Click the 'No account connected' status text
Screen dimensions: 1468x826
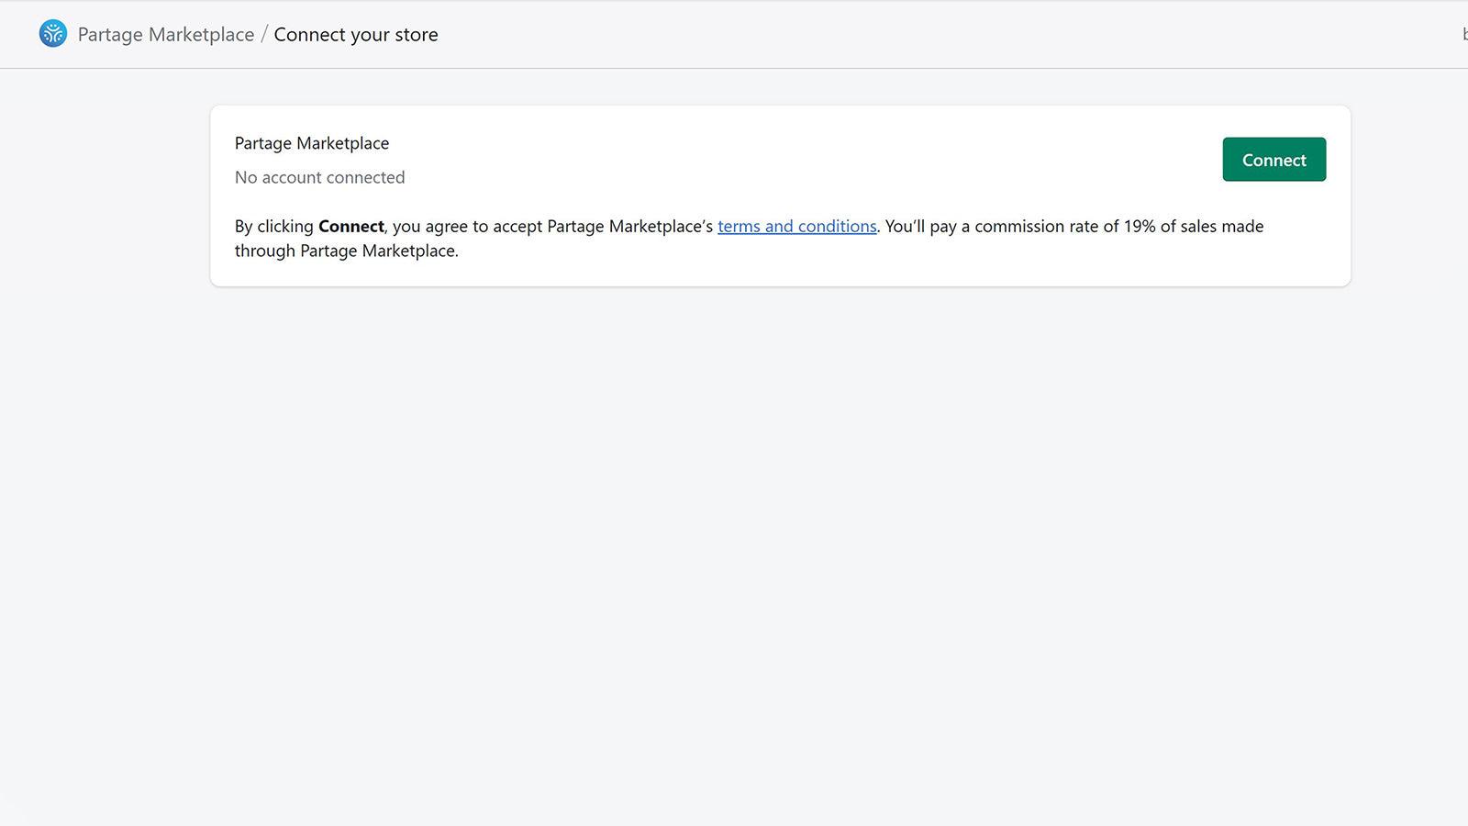pos(319,177)
